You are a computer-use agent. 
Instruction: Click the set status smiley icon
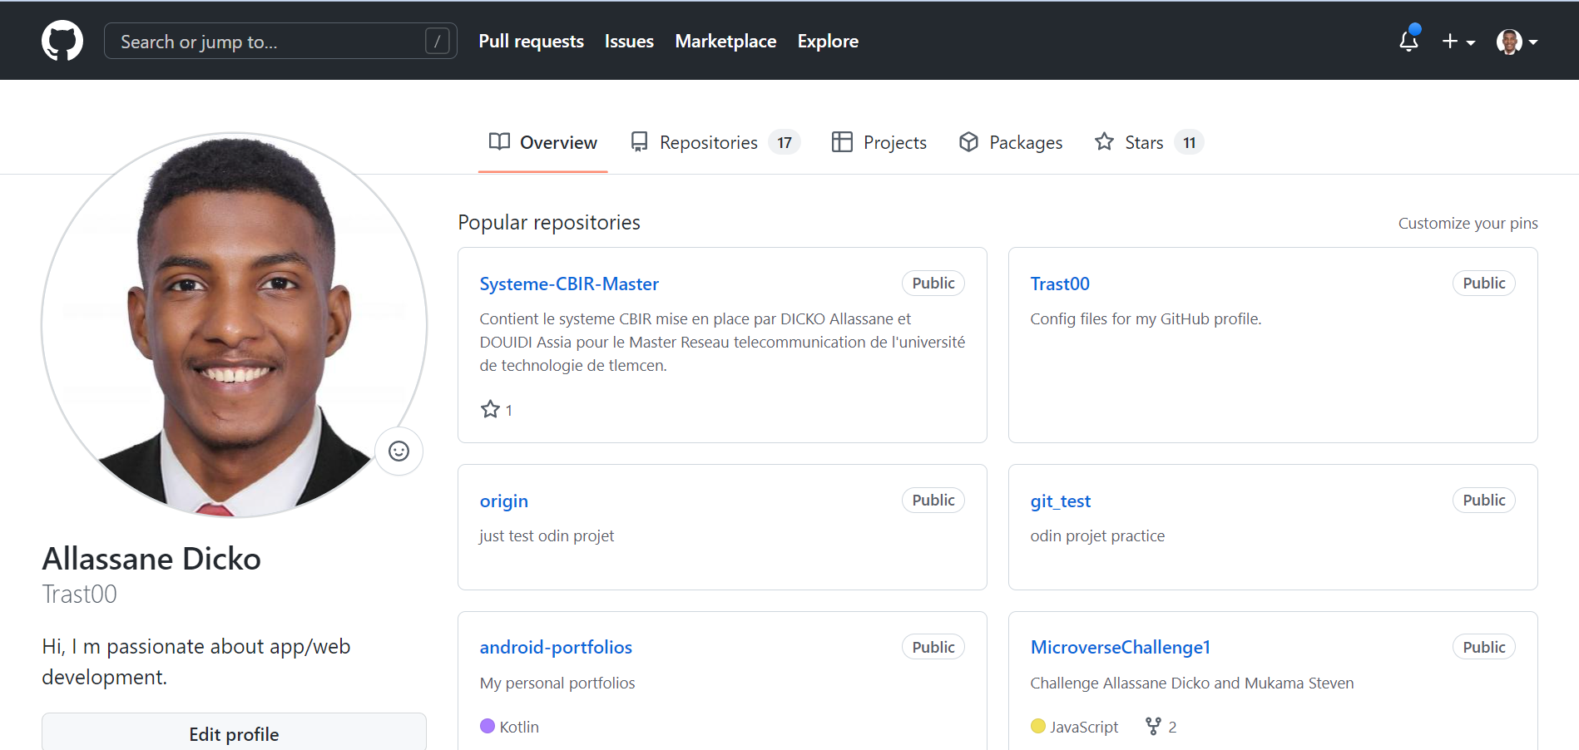click(399, 451)
